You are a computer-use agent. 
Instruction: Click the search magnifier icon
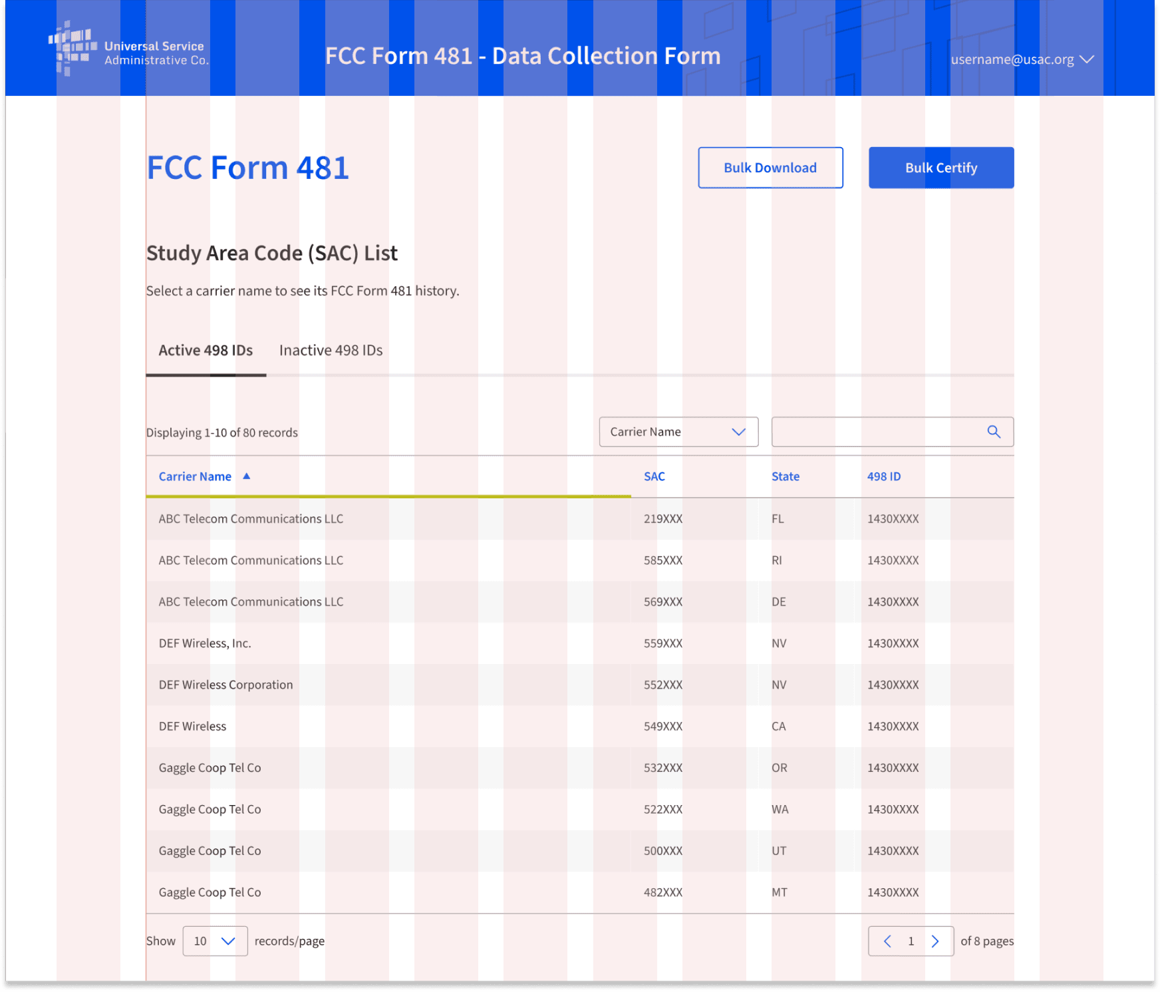click(994, 432)
